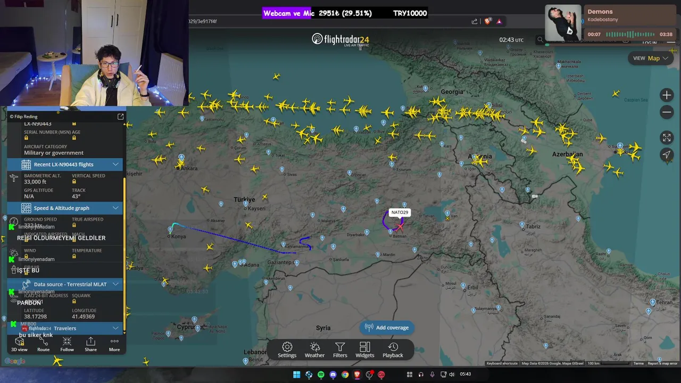This screenshot has width=681, height=383.
Task: Click the Batman city label
Action: coord(400,236)
